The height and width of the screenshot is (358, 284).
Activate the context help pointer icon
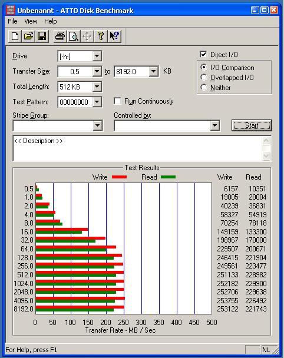pyautogui.click(x=114, y=36)
